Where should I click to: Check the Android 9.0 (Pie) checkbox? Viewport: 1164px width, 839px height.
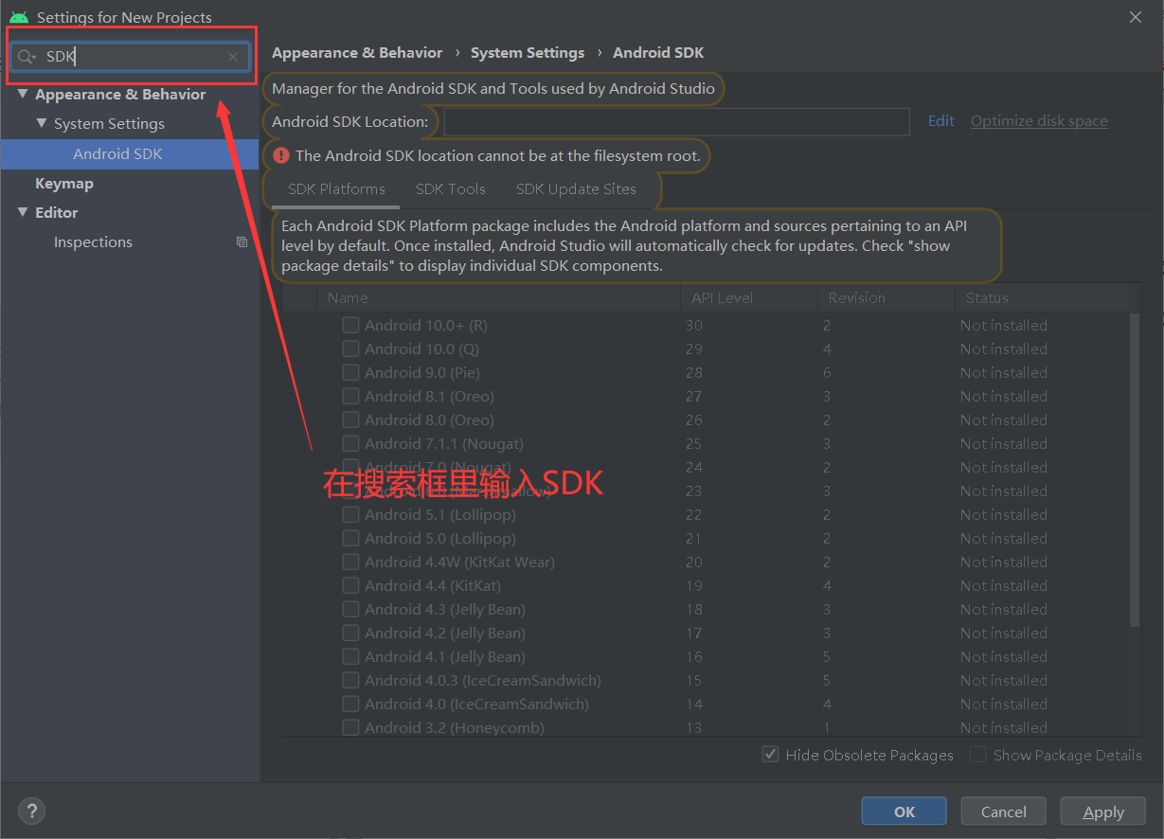pyautogui.click(x=350, y=372)
